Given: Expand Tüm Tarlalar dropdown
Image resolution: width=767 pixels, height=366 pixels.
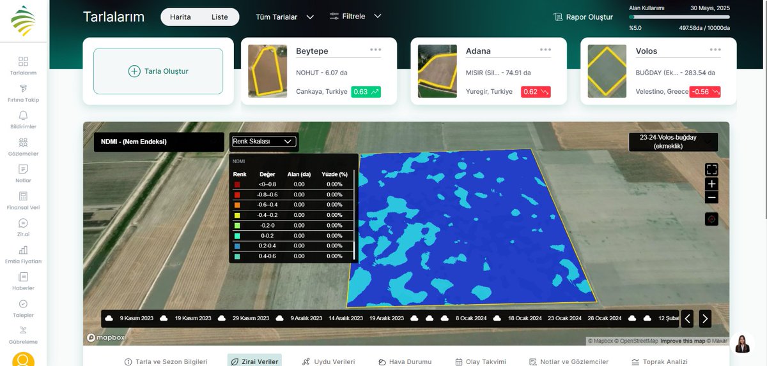Looking at the screenshot, I should click(x=284, y=17).
